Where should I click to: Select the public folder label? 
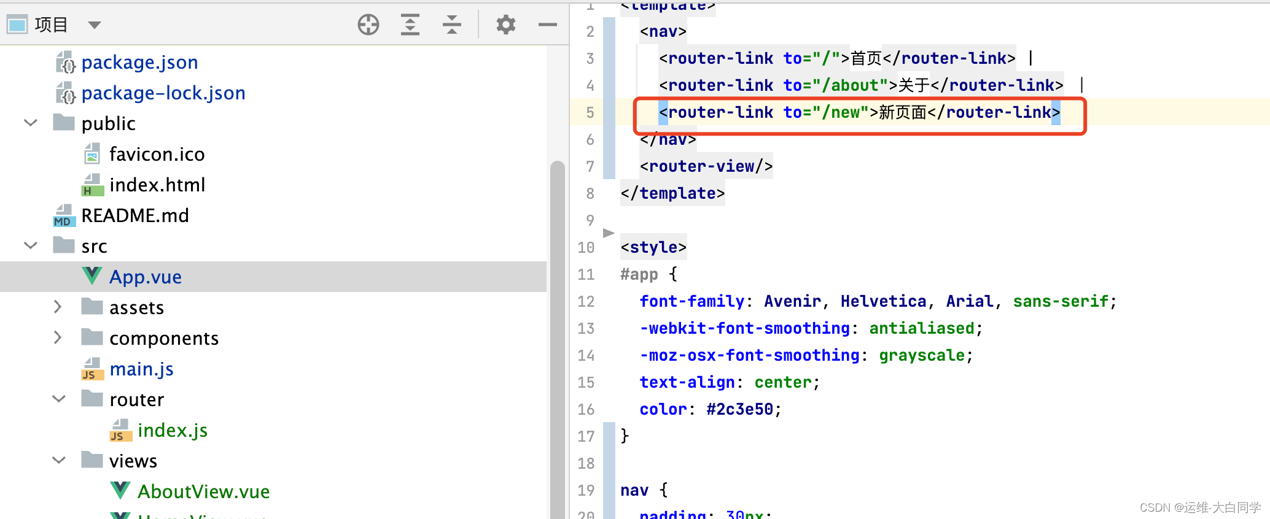(108, 124)
